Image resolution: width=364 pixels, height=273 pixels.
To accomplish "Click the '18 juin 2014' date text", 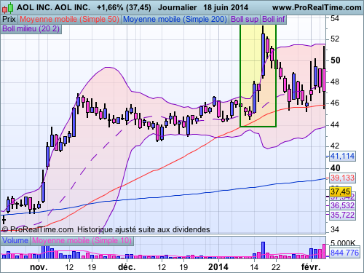I will pos(226,7).
